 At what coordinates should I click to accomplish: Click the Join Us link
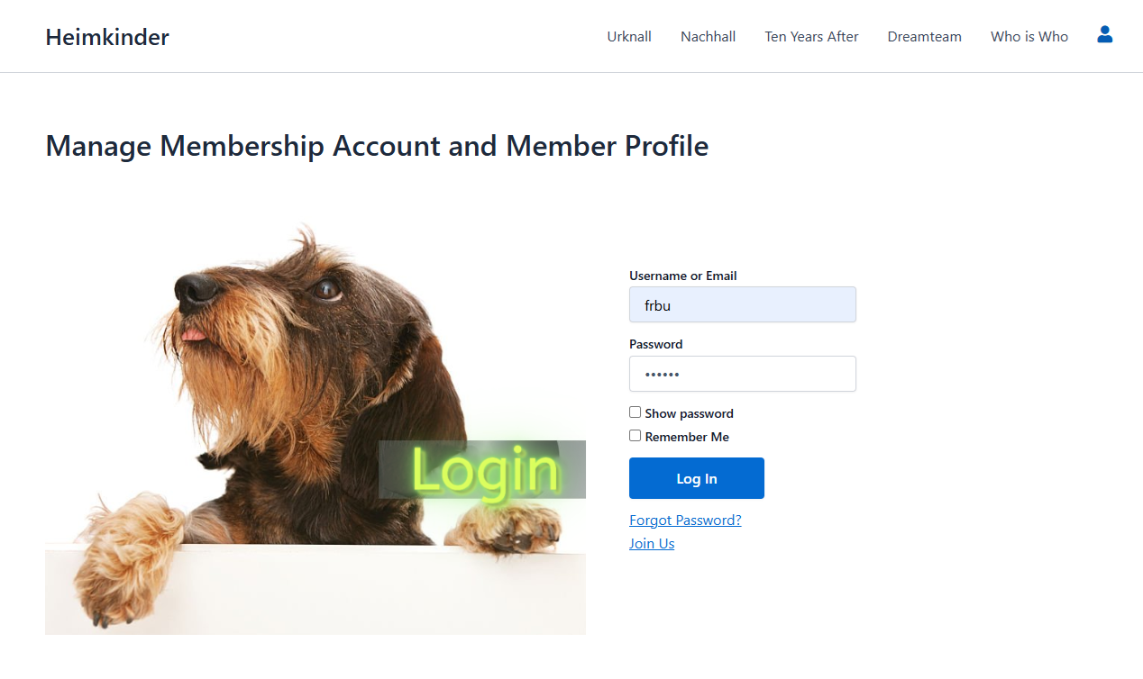click(652, 544)
